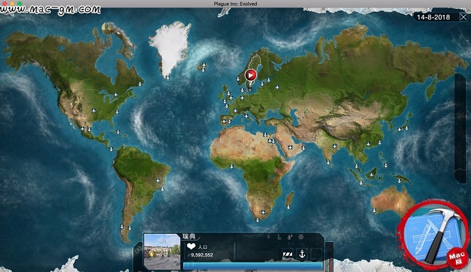The image size is (471, 272).
Task: Select the Philippines seaport icon
Action: [386, 165]
